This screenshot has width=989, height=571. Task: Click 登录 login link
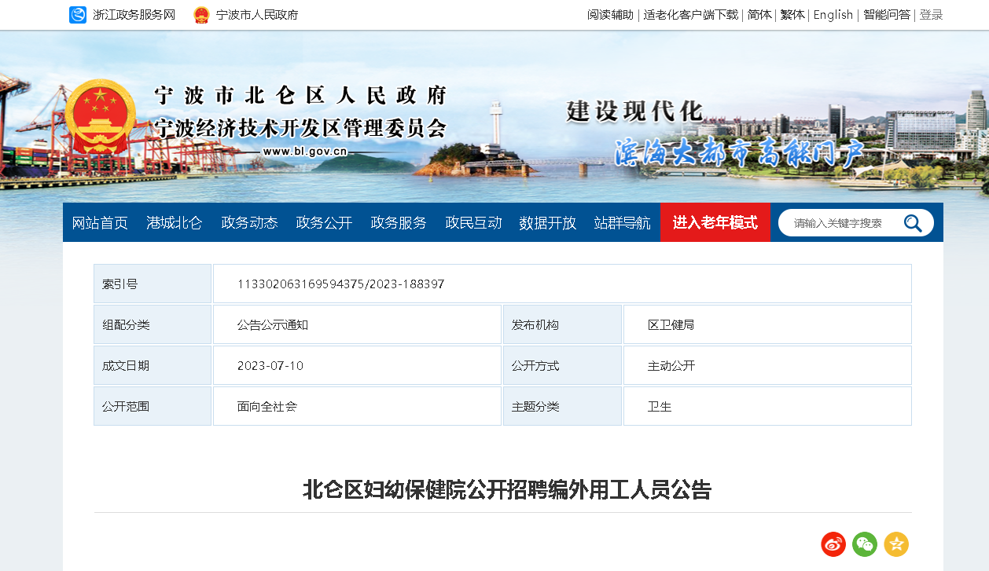pos(931,15)
